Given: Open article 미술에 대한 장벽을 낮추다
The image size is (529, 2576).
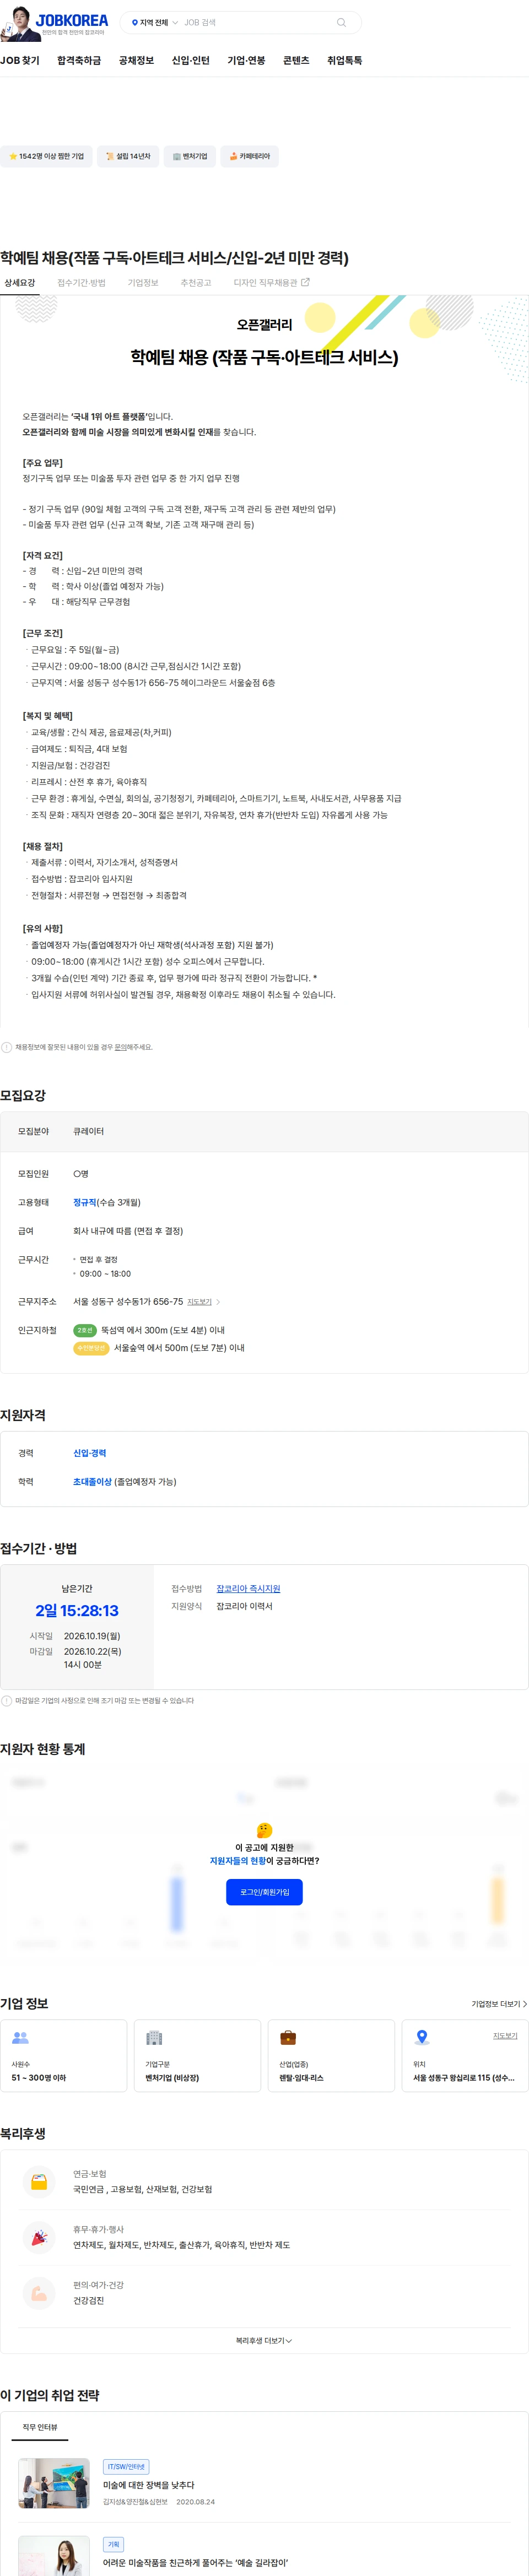Looking at the screenshot, I should [x=149, y=2484].
